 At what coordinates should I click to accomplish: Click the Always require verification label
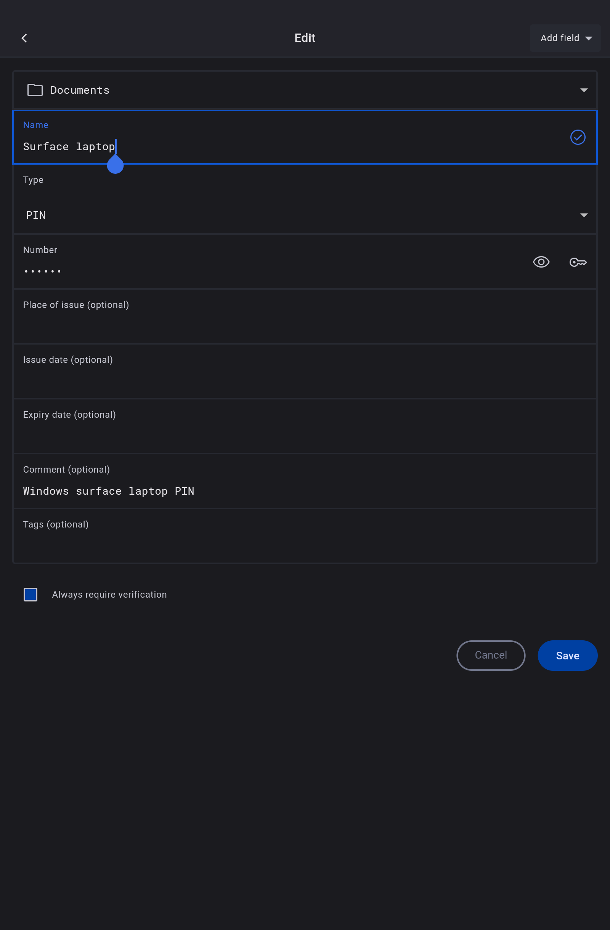109,594
